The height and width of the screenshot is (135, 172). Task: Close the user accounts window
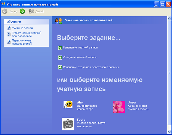tap(168, 4)
